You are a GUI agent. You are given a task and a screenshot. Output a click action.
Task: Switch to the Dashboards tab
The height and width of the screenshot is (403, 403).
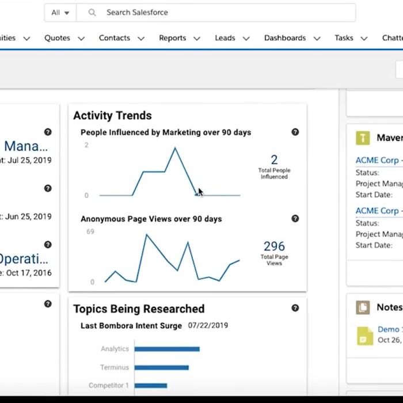click(x=285, y=38)
